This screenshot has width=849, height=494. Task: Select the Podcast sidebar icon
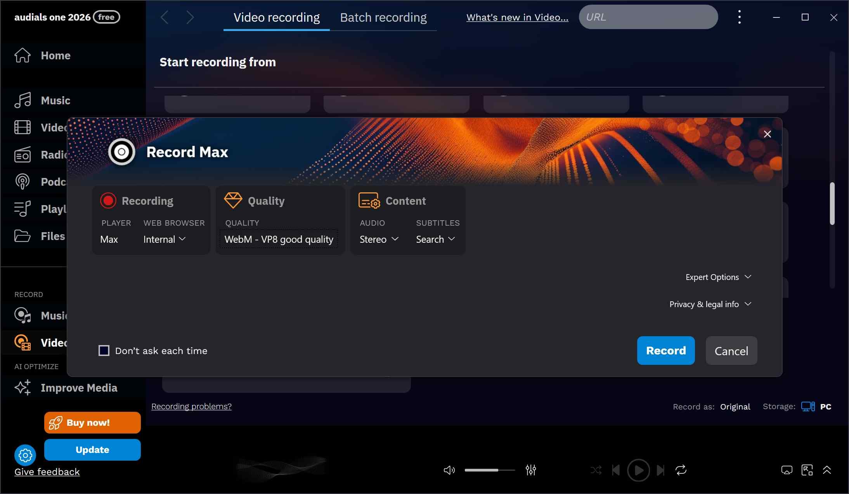tap(22, 181)
